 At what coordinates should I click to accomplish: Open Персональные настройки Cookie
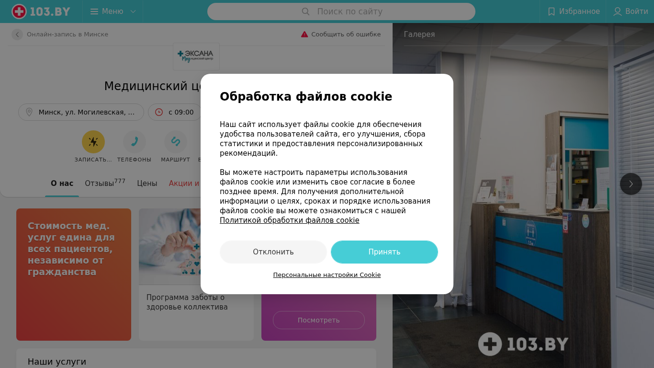click(327, 275)
